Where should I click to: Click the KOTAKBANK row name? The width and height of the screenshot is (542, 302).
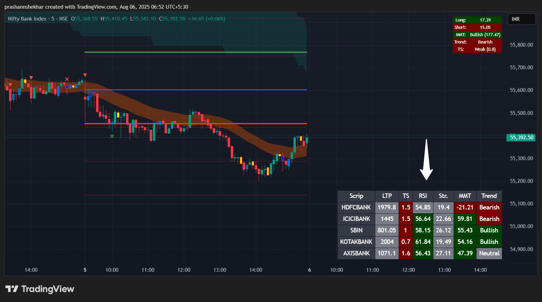pyautogui.click(x=356, y=242)
